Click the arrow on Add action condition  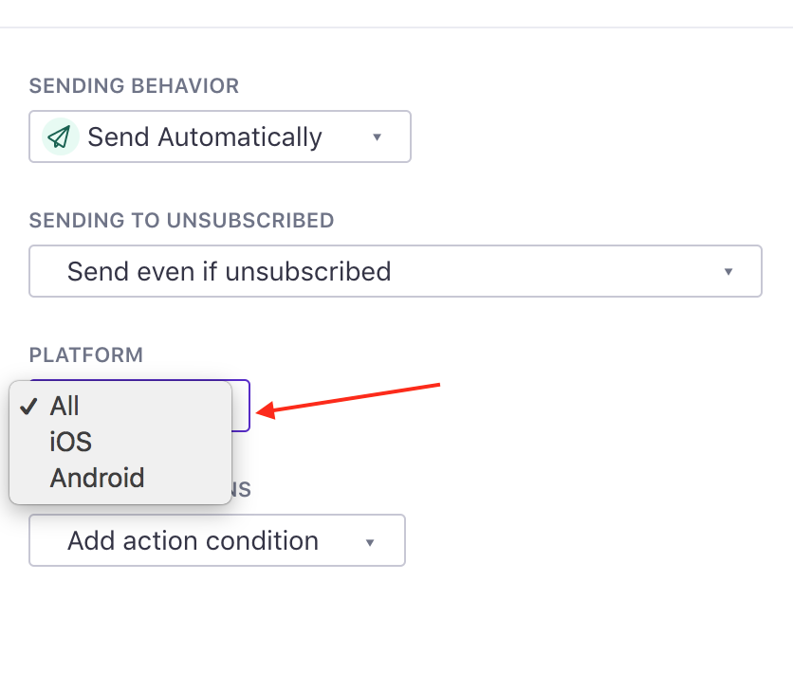click(370, 542)
